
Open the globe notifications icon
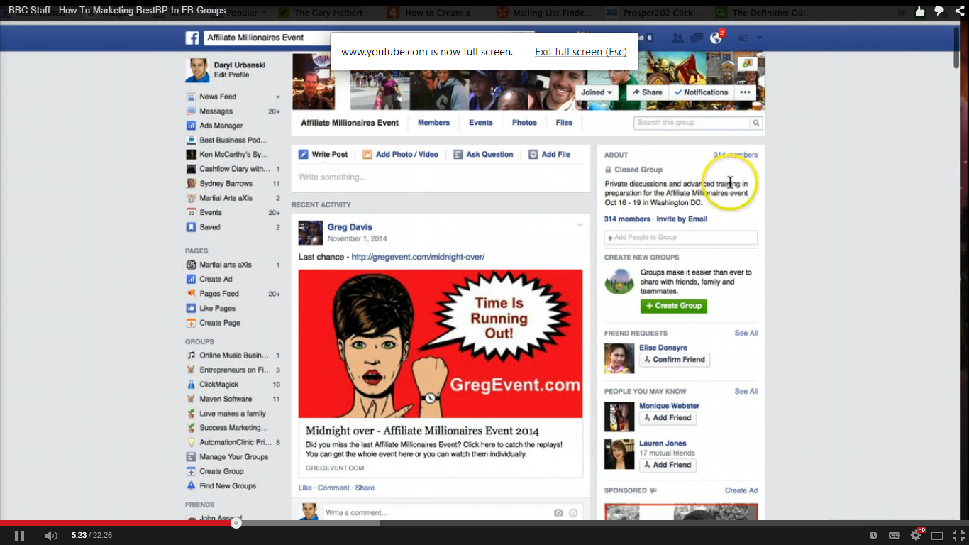pos(716,38)
